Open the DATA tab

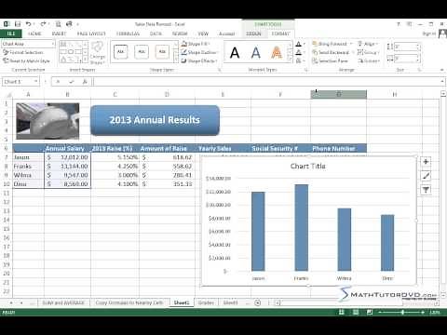click(x=156, y=33)
